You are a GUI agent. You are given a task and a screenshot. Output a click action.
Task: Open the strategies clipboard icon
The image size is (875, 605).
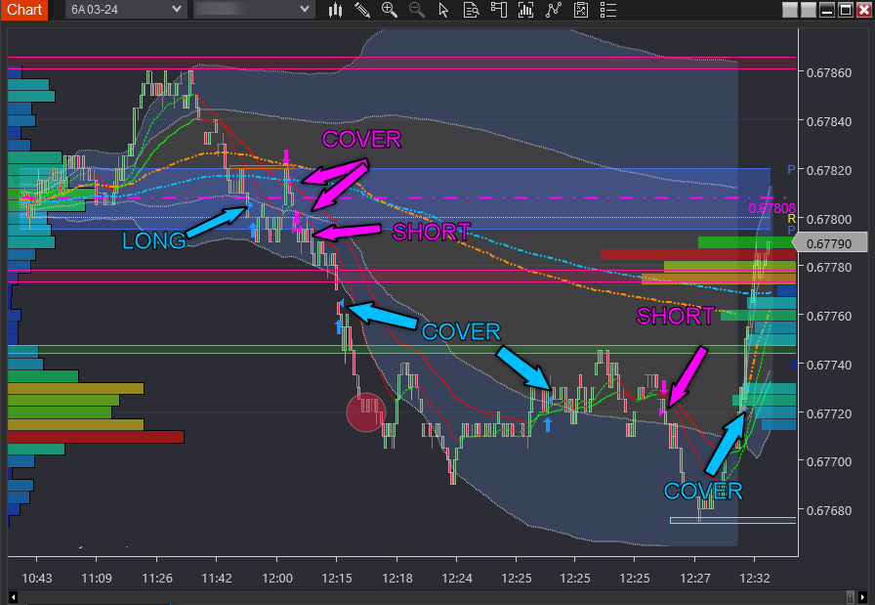[581, 10]
